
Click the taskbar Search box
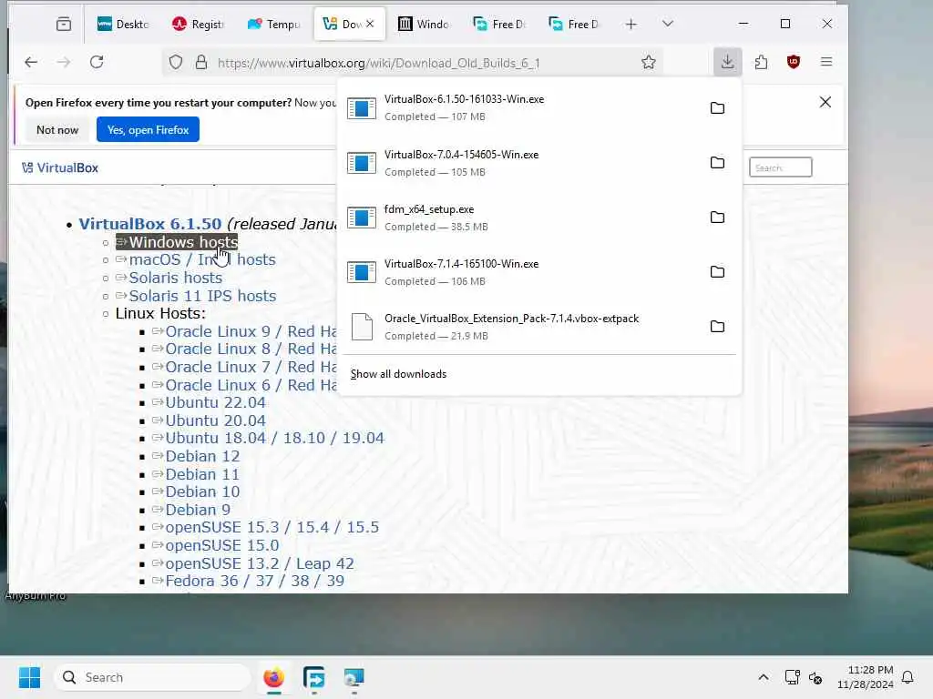152,677
